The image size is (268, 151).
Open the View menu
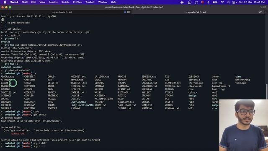(x=42, y=2)
